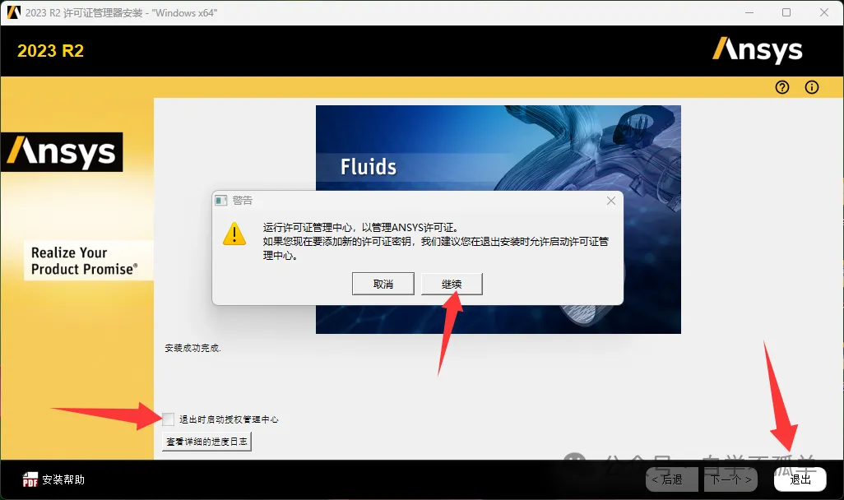The height and width of the screenshot is (500, 844).
Task: Click the Ansys app icon in title bar
Action: click(13, 12)
